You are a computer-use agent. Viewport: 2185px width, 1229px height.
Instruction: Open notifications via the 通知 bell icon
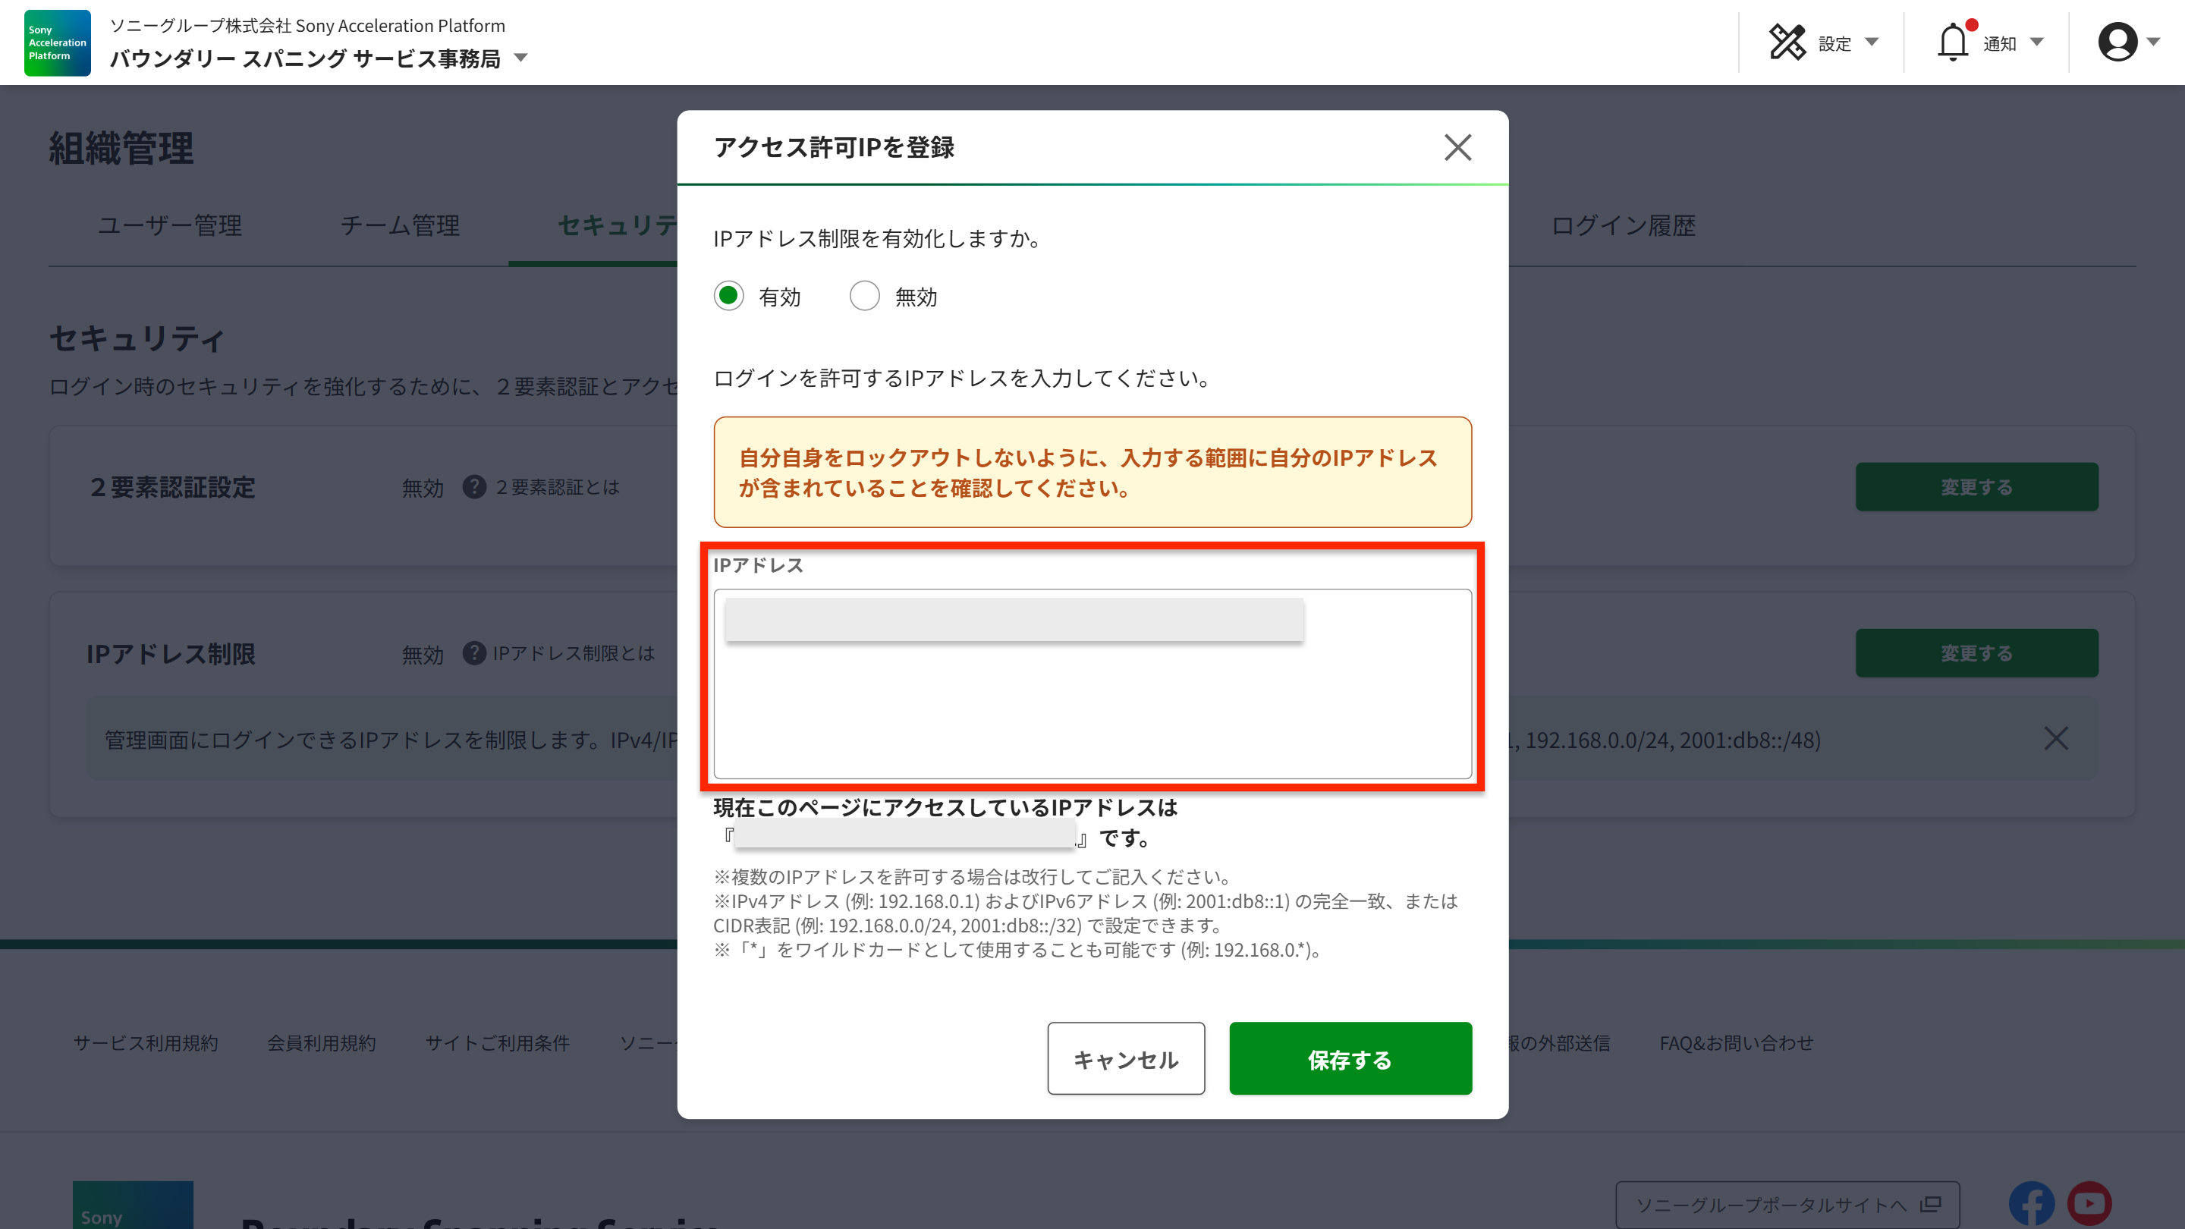(x=1955, y=41)
